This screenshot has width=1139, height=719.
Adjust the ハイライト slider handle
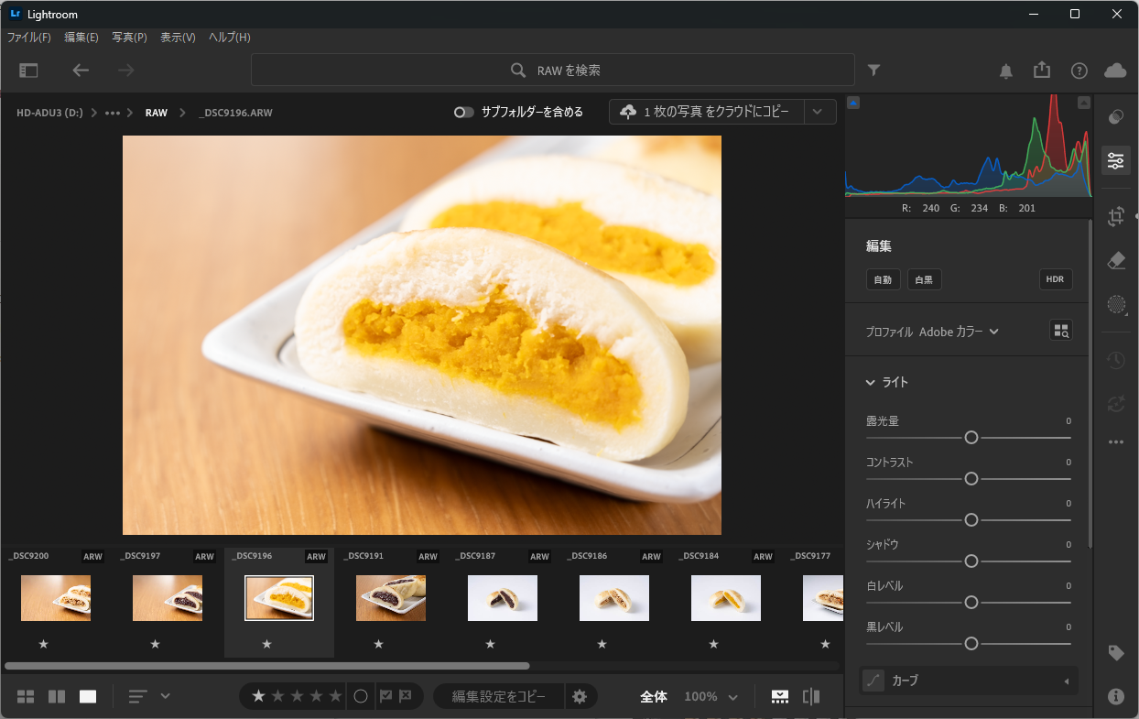click(x=971, y=520)
